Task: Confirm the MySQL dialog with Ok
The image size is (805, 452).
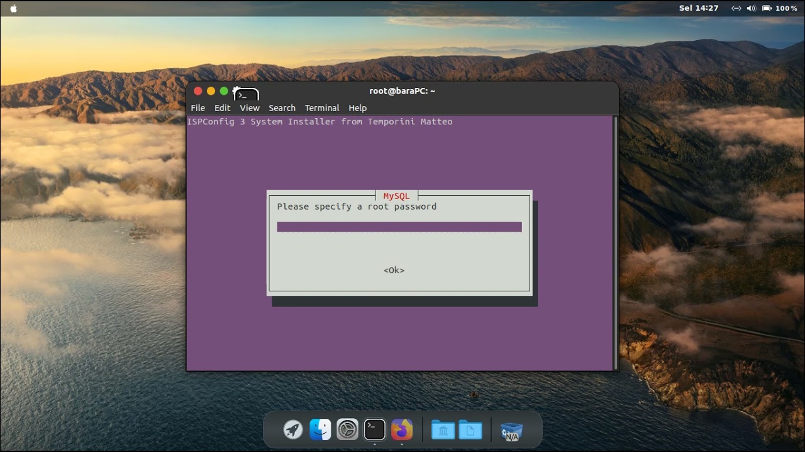Action: (394, 270)
